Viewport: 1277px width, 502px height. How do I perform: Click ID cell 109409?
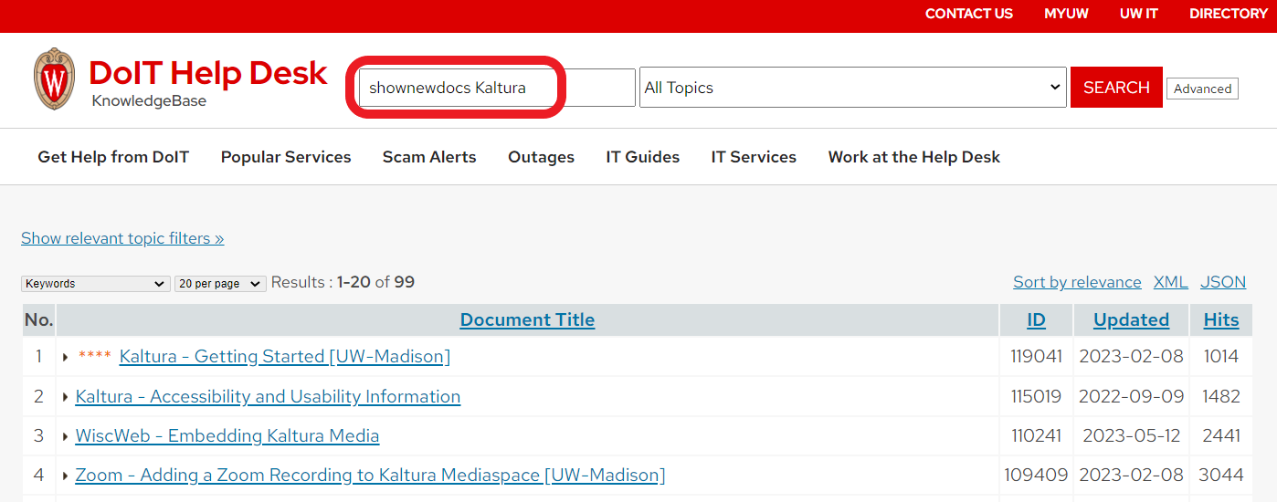tap(1036, 476)
